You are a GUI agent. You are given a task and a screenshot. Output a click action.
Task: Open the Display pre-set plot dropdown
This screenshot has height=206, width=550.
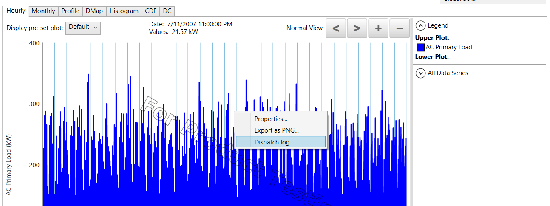click(x=83, y=28)
